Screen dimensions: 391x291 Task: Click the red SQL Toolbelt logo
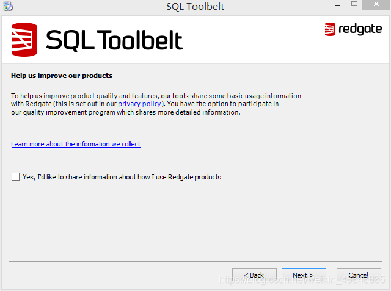[24, 40]
